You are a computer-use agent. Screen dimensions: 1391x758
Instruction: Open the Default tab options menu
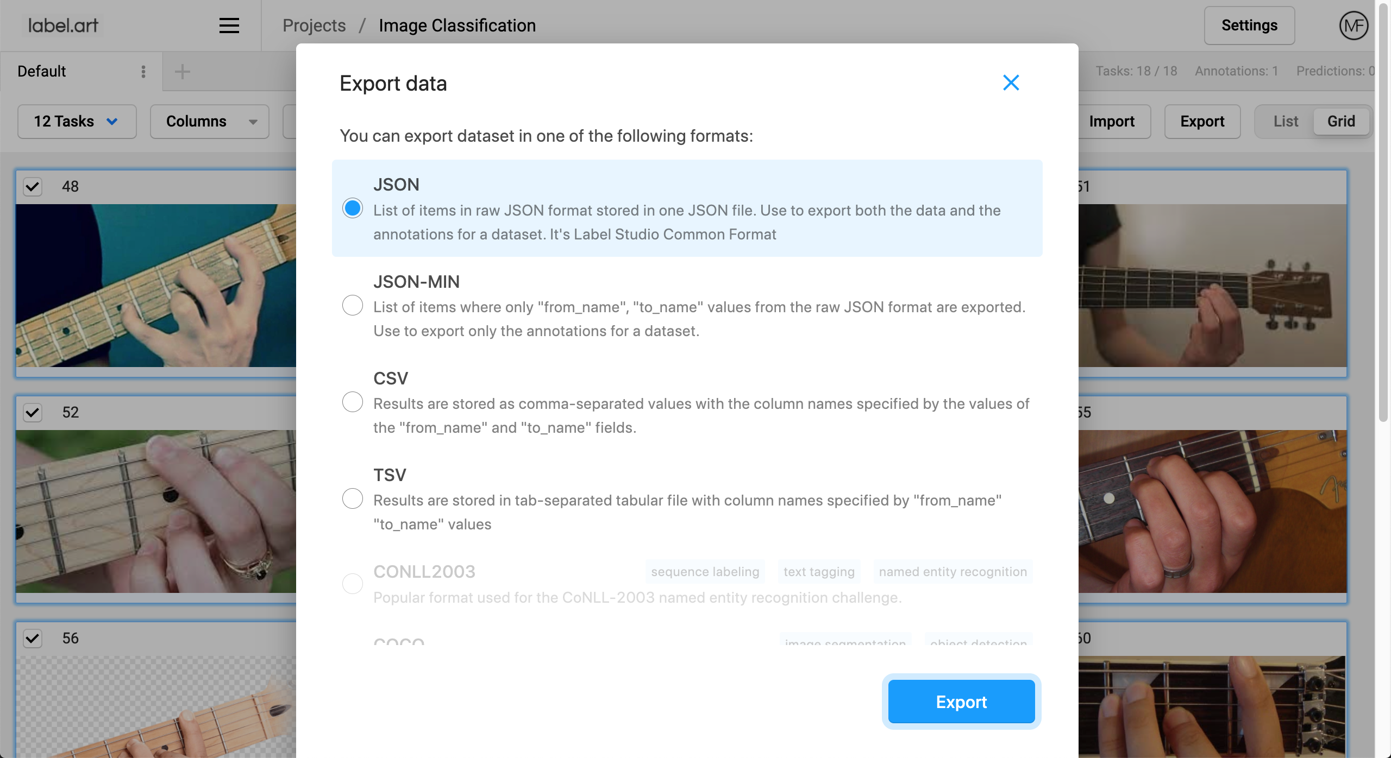tap(143, 72)
